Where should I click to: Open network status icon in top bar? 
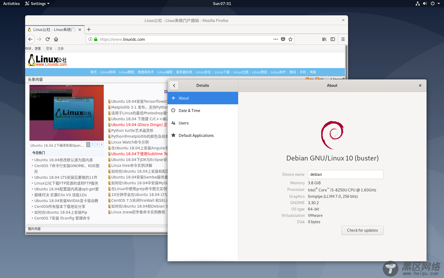pos(418,4)
